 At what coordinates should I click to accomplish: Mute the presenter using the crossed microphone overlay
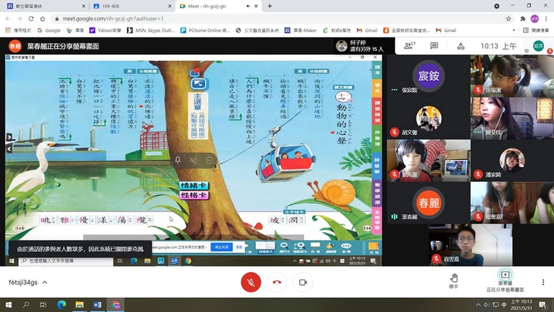pyautogui.click(x=193, y=160)
